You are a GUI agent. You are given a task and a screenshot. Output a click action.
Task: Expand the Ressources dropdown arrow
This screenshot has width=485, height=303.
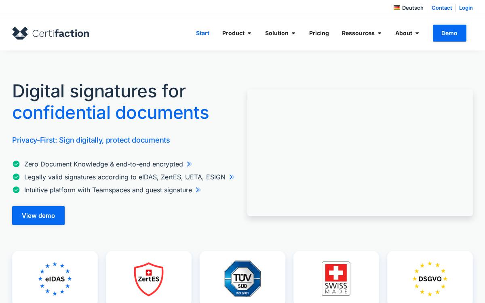click(x=380, y=33)
